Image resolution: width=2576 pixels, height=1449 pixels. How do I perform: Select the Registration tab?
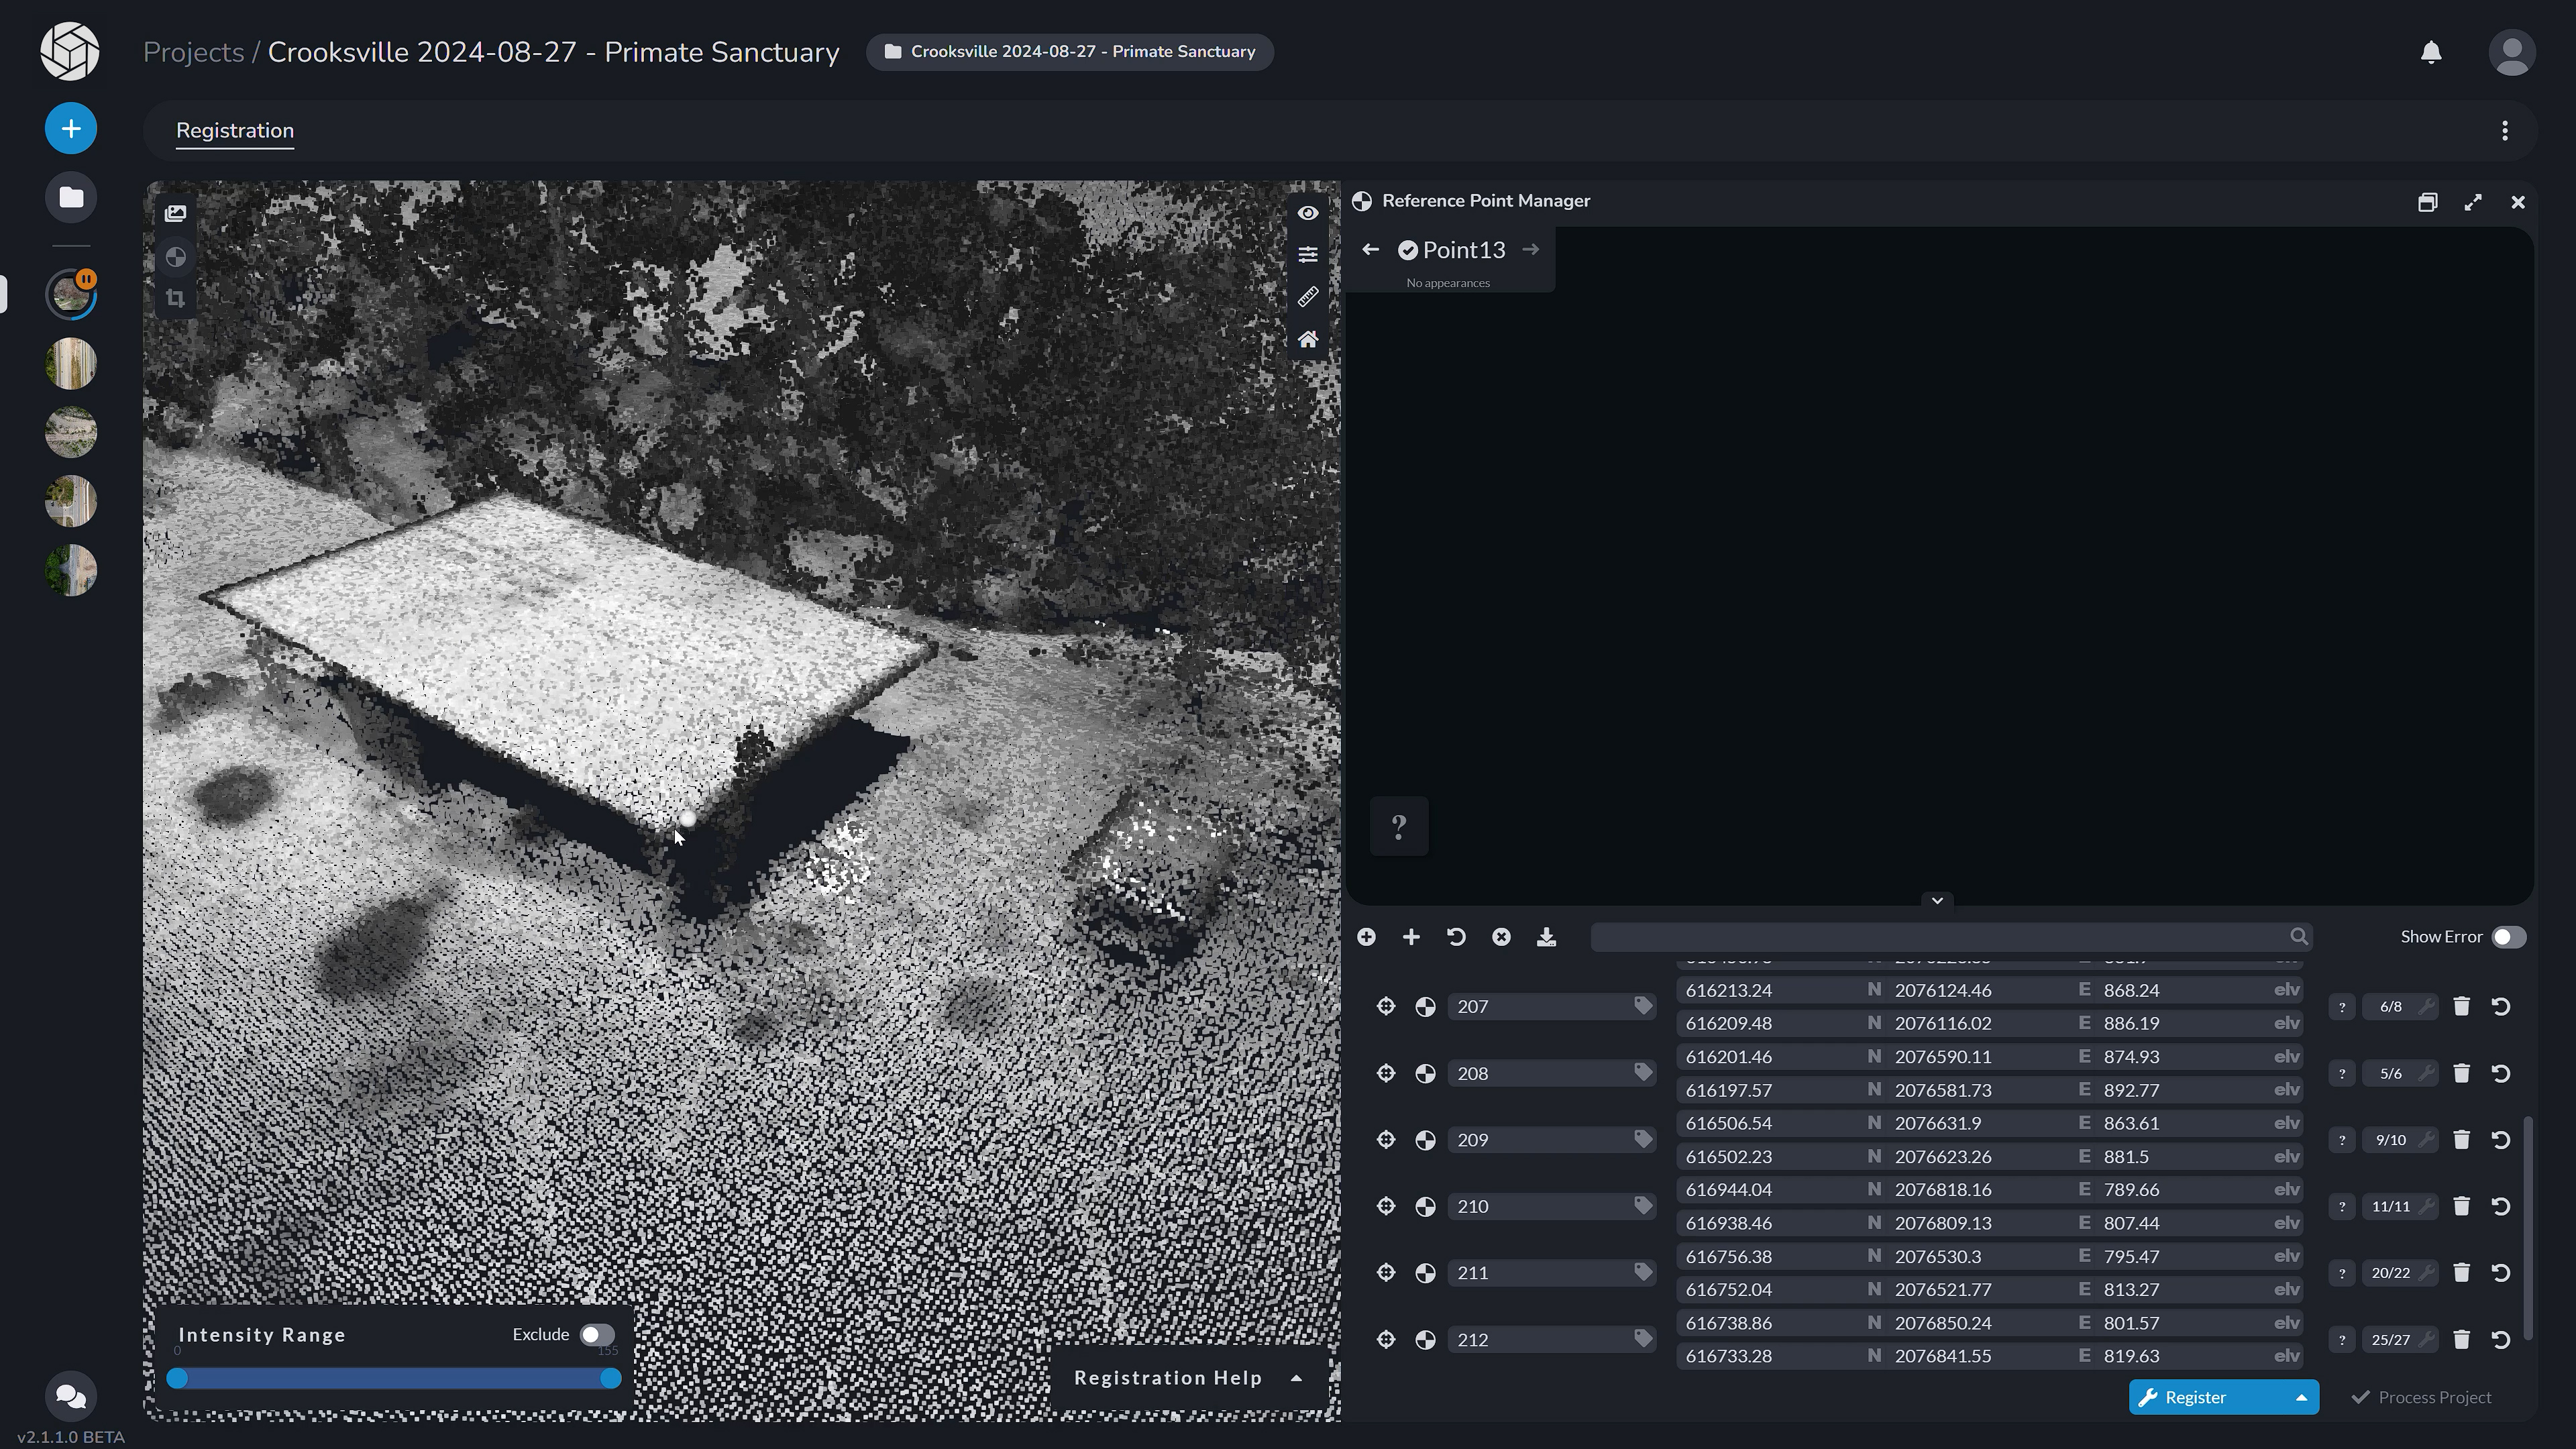(235, 131)
